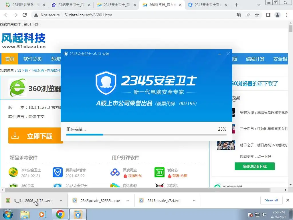
Task: Open the tab search dropdown arrow
Action: coord(259,5)
